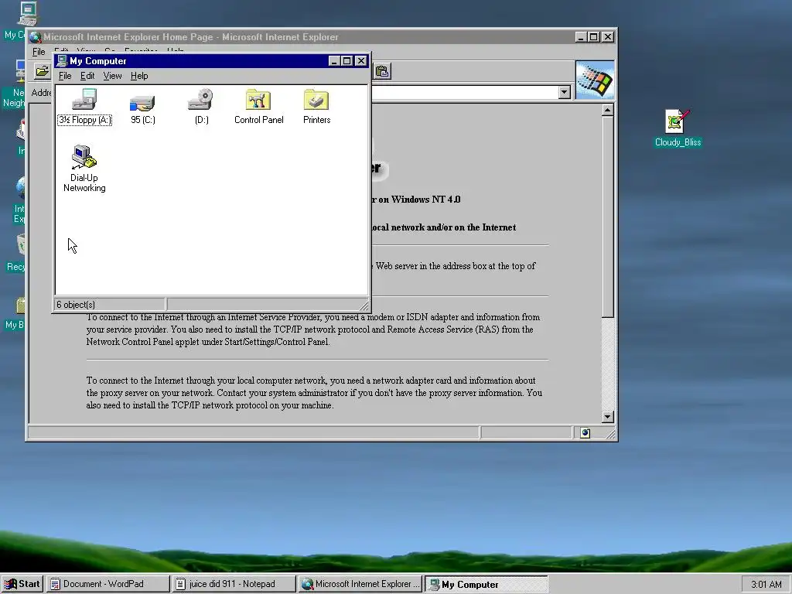The height and width of the screenshot is (594, 792).
Task: Click the Paste clipboard icon in Internet Explorer toolbar
Action: tap(382, 71)
